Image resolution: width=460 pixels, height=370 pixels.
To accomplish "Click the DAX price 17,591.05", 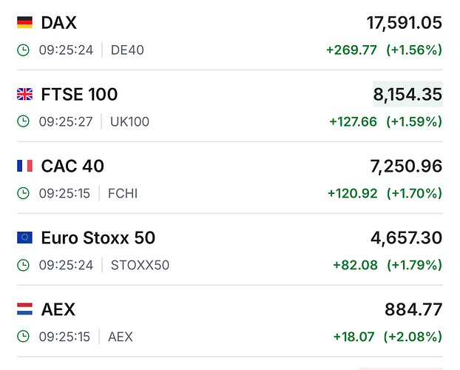I will 405,23.
